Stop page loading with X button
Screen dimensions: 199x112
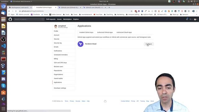point(16,11)
